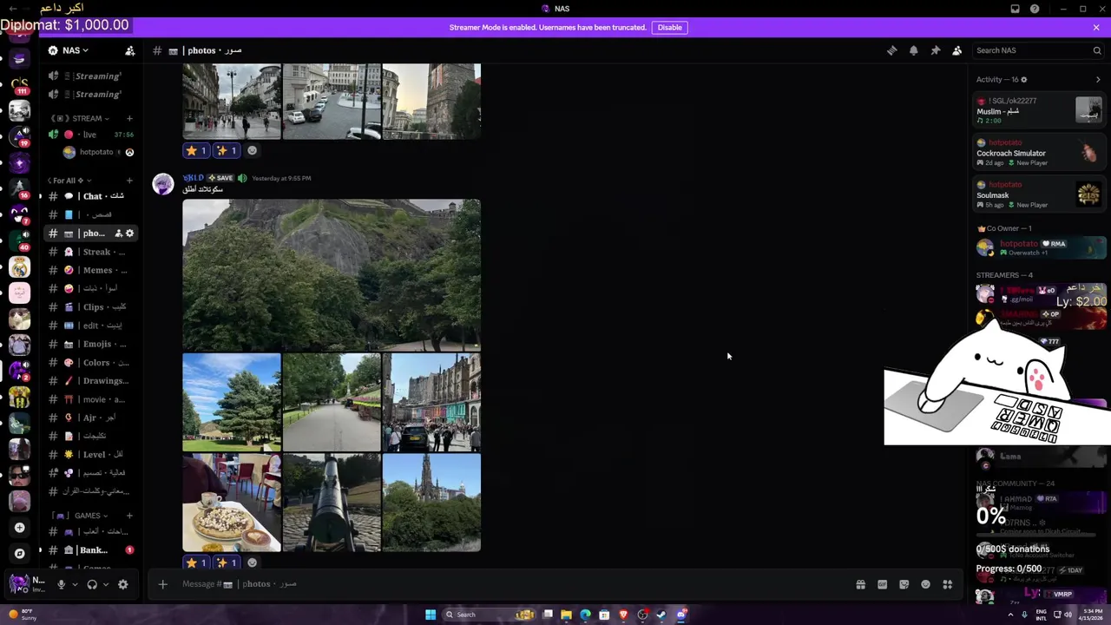Image resolution: width=1111 pixels, height=625 pixels.
Task: Open server icon with 111 badge
Action: click(19, 85)
